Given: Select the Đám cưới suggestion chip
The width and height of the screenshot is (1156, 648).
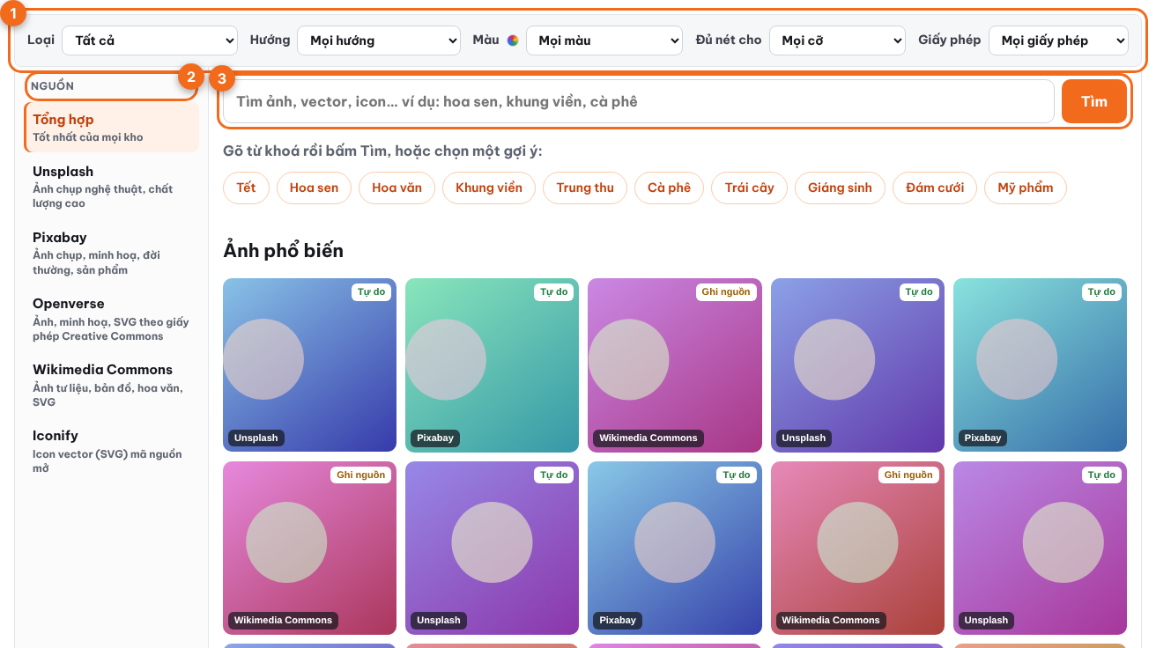Looking at the screenshot, I should 935,188.
